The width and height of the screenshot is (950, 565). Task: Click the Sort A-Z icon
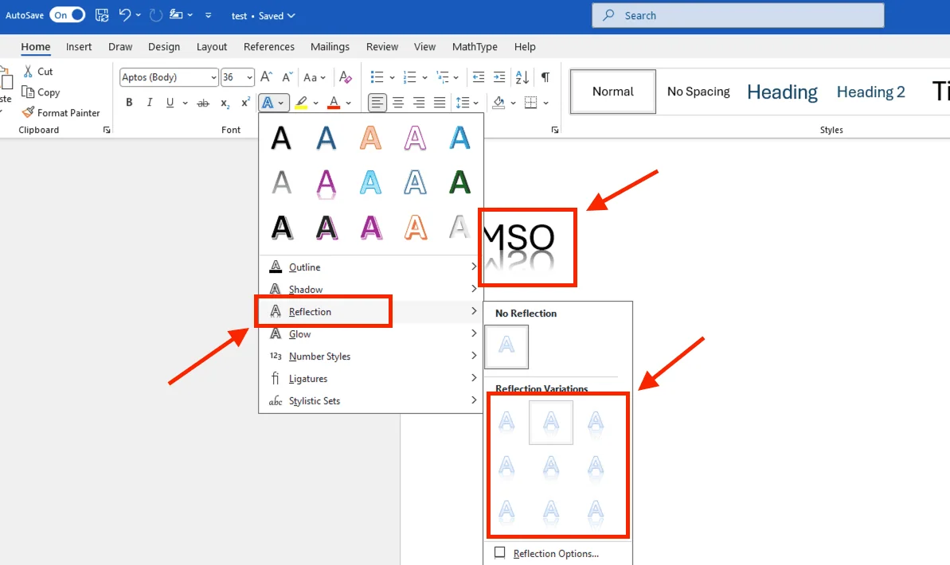[x=522, y=77]
